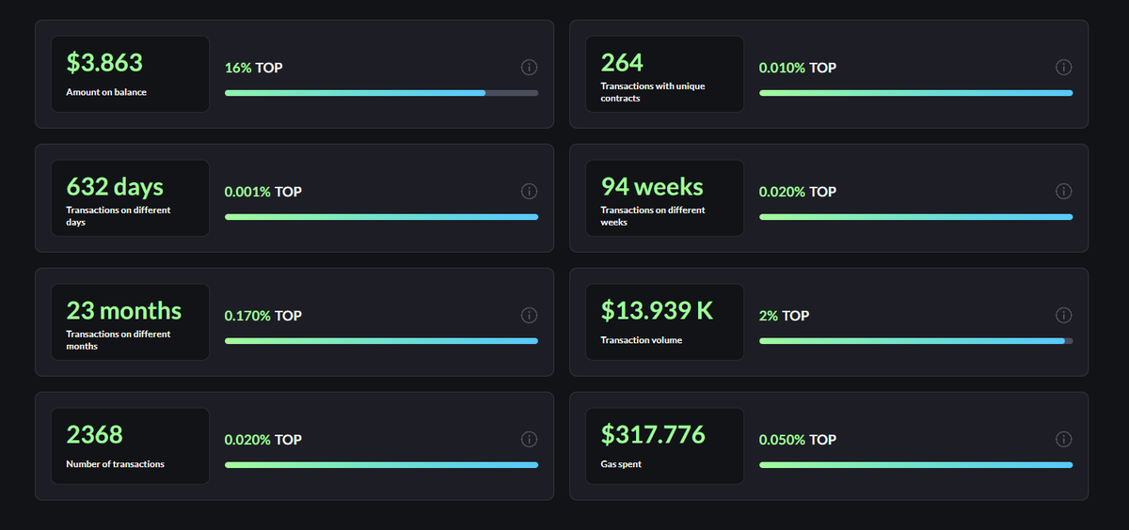
Task: Click the different months progress bar
Action: [x=381, y=341]
